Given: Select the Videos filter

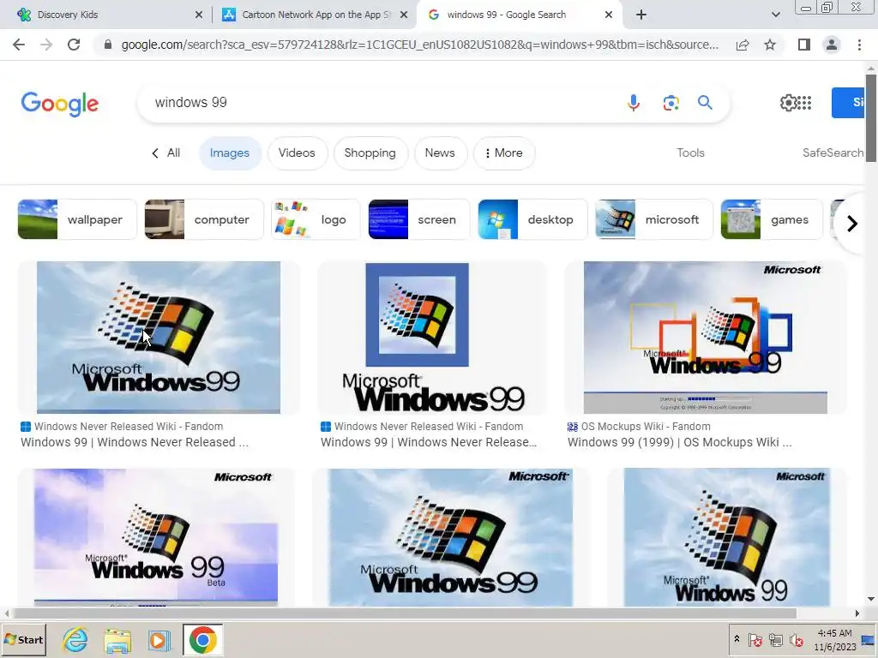Looking at the screenshot, I should (297, 153).
